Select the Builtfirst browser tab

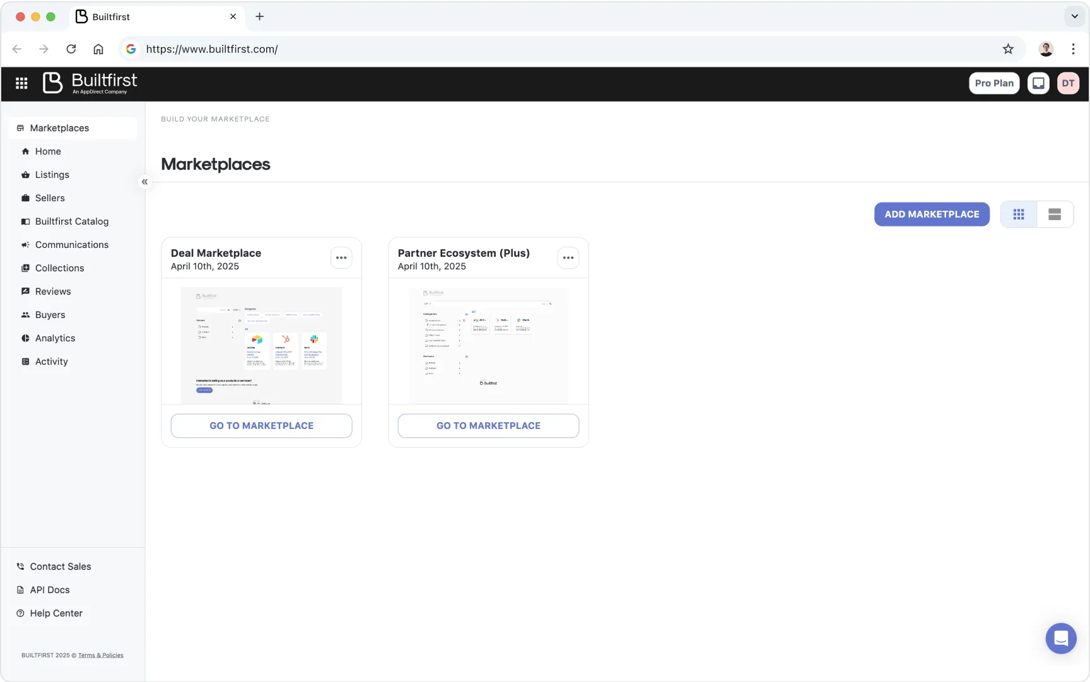click(x=156, y=17)
